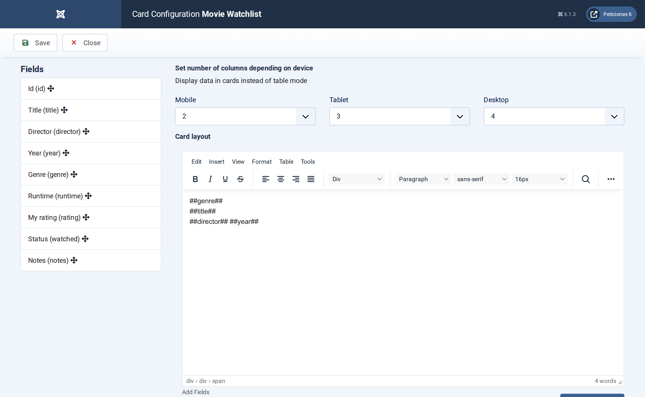Open the Edit menu
This screenshot has width=645, height=397.
196,162
